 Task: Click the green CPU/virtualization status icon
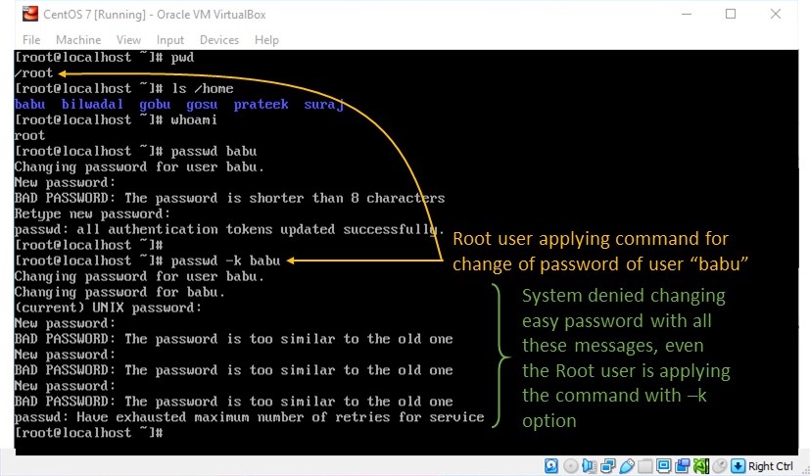coord(701,466)
